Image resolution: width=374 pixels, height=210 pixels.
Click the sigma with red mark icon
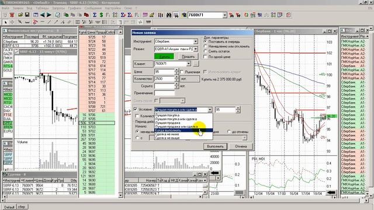123,15
